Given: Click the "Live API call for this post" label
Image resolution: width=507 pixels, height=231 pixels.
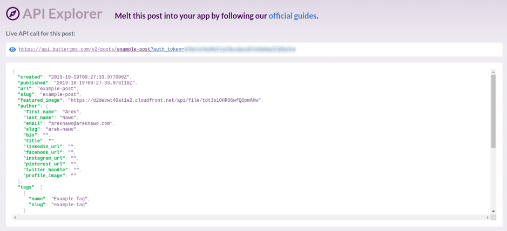Looking at the screenshot, I should [x=40, y=33].
